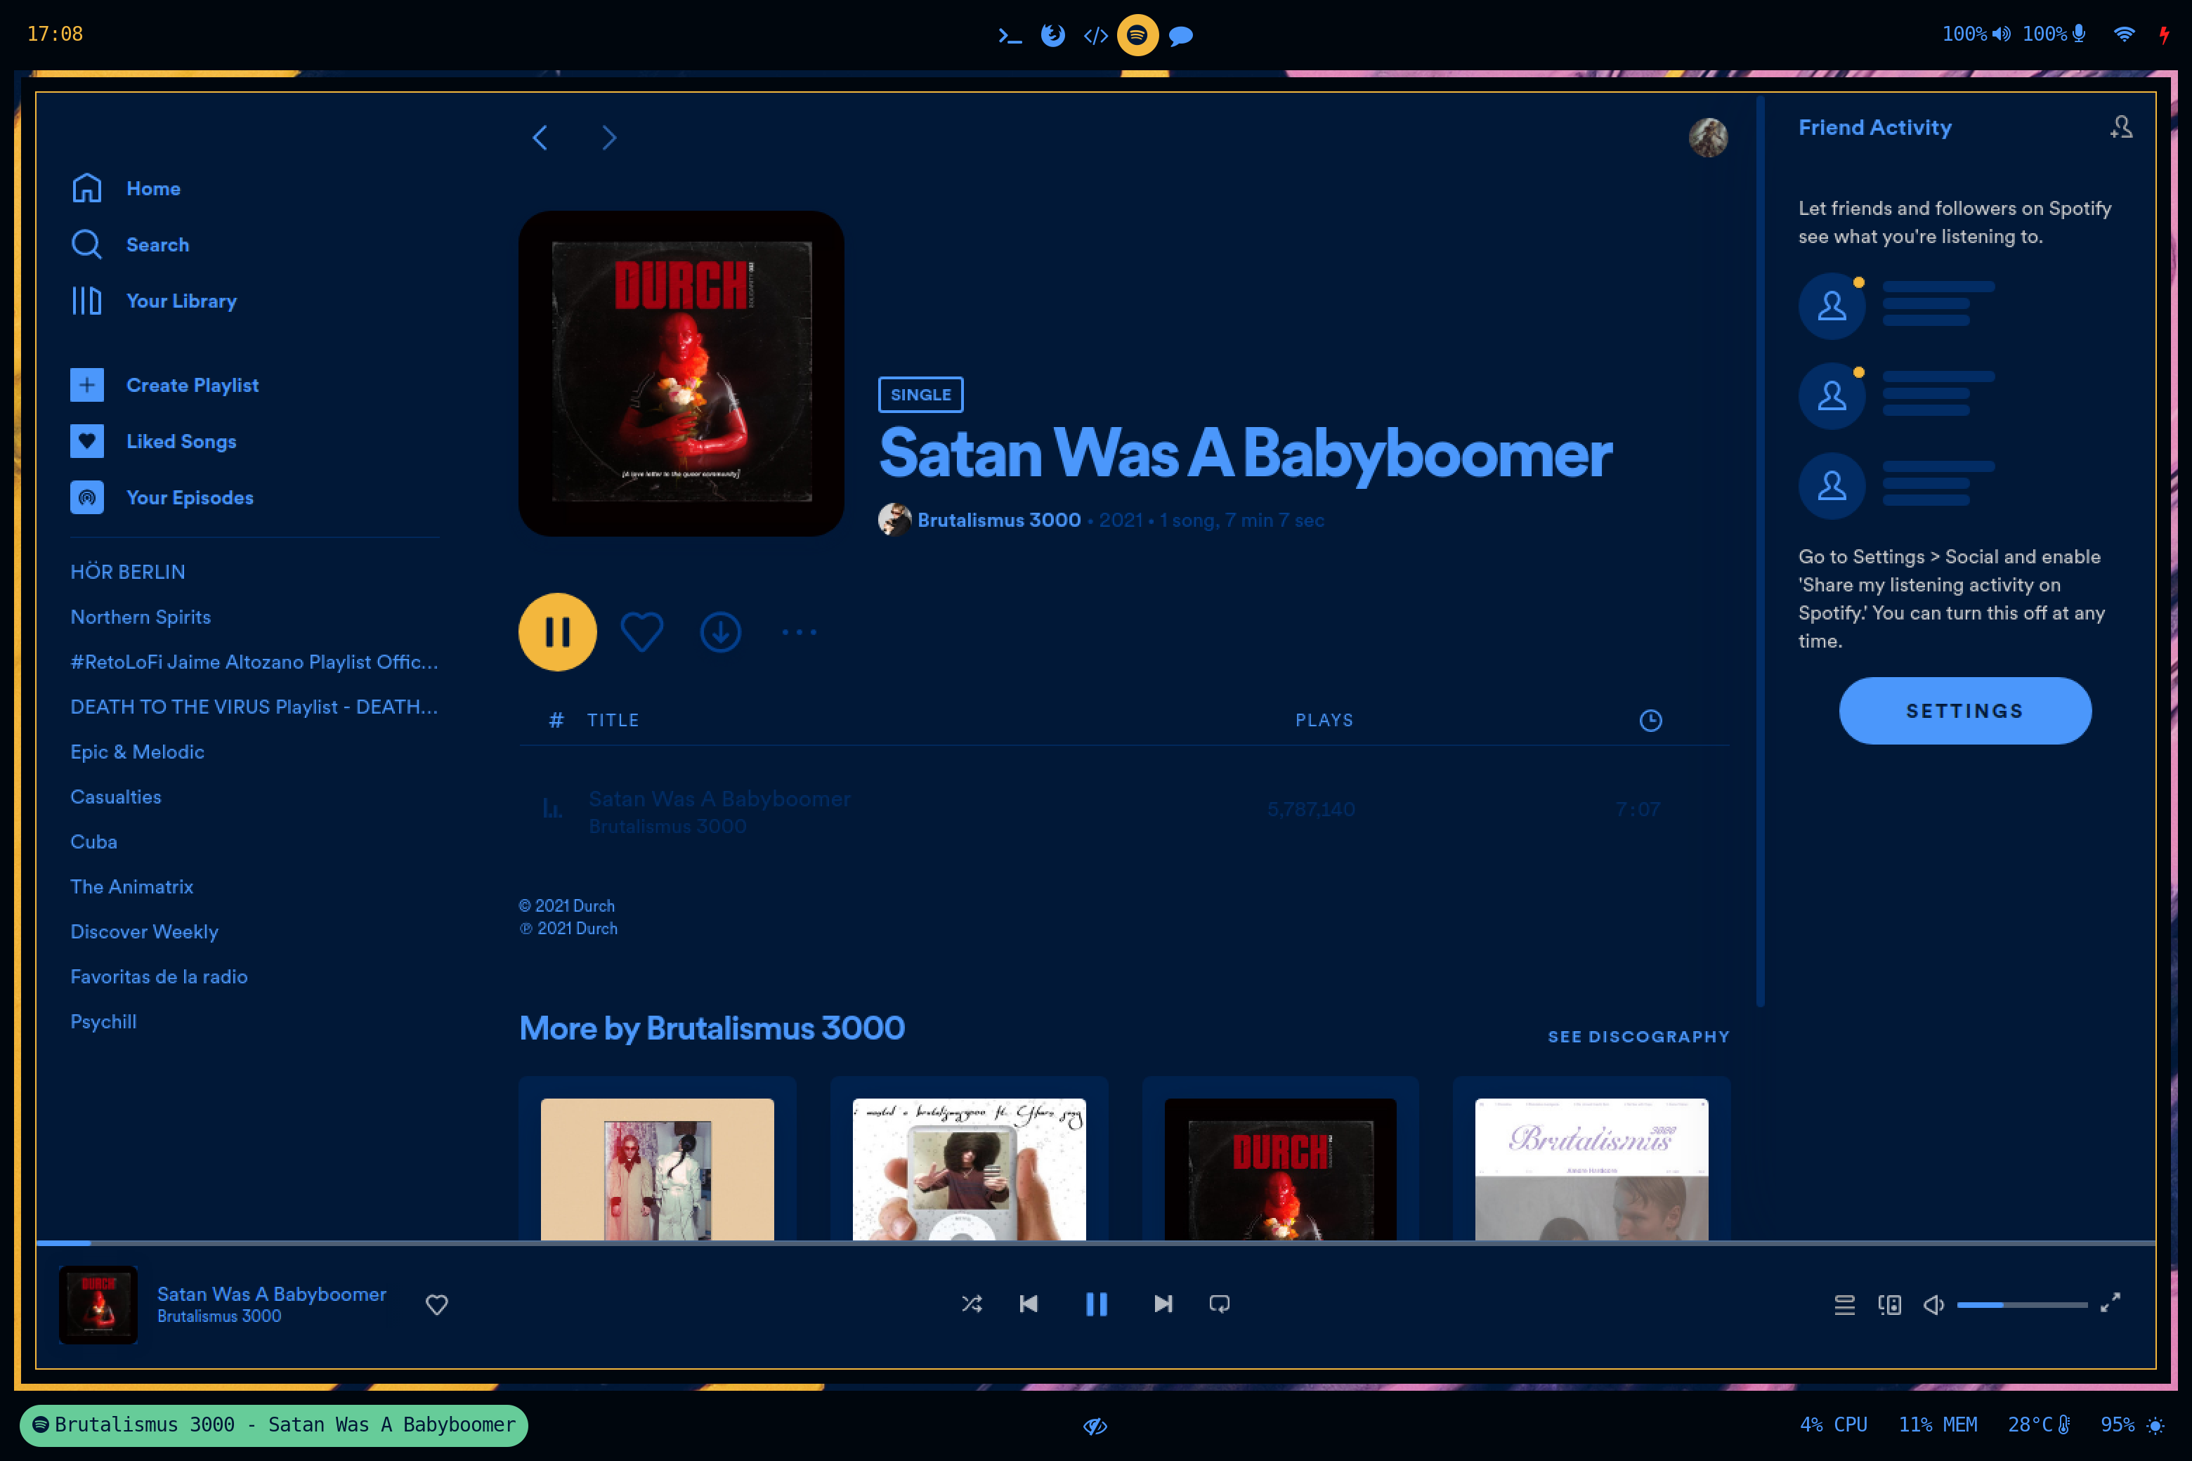This screenshot has width=2192, height=1461.
Task: Click the add friend icon in Friend Activity
Action: [x=2121, y=128]
